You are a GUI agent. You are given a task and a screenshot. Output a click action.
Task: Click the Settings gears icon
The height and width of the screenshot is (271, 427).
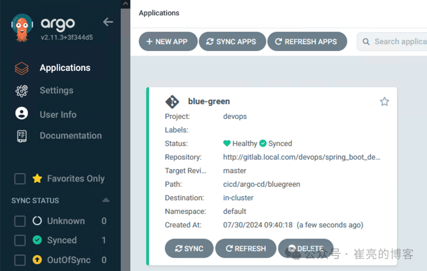pyautogui.click(x=22, y=90)
